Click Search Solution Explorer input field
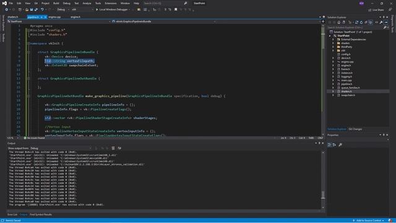 pyautogui.click(x=355, y=27)
